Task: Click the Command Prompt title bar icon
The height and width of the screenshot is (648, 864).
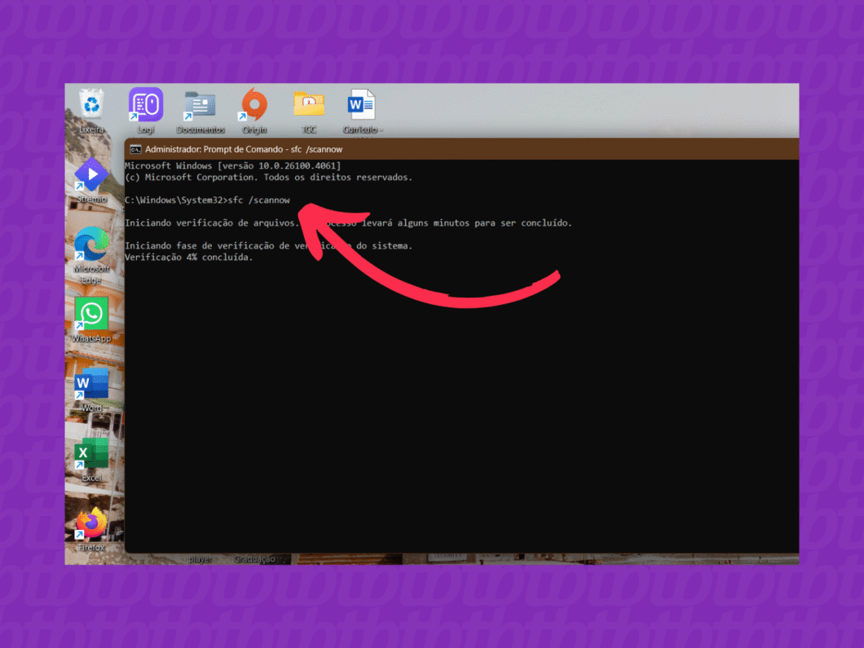Action: (135, 149)
